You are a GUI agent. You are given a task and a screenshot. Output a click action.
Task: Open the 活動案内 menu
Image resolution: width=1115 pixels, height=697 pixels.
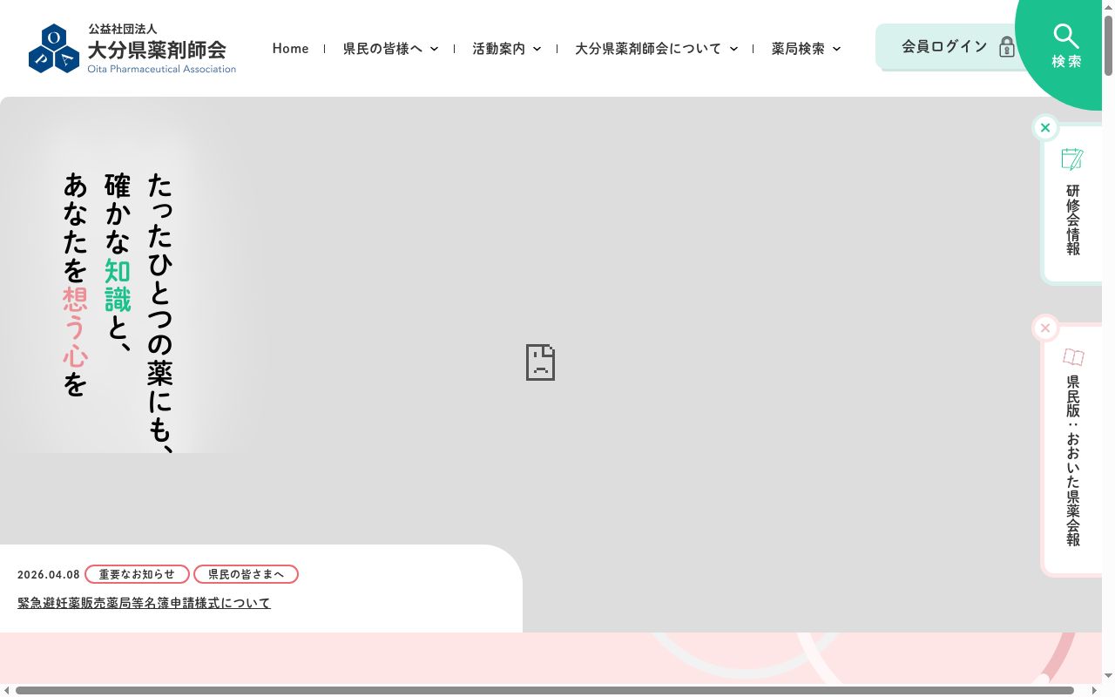pyautogui.click(x=498, y=49)
